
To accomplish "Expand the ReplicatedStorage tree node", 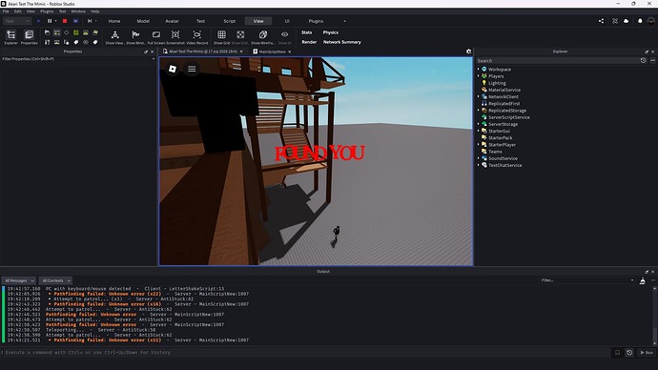I will (479, 111).
